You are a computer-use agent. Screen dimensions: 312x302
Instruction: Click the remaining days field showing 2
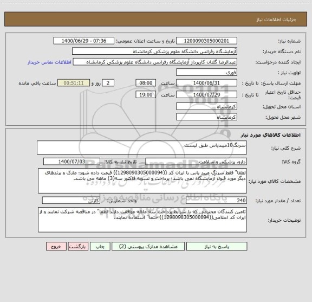108,83
